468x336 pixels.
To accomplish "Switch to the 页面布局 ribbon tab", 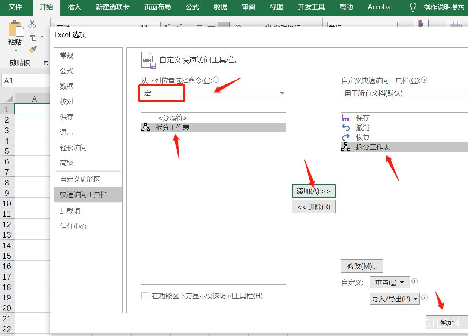I will [157, 7].
